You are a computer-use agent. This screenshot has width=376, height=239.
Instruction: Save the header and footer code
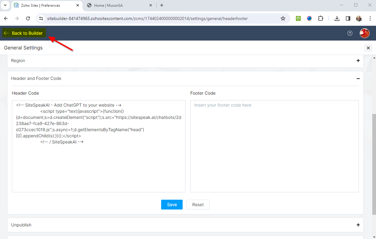tap(172, 205)
